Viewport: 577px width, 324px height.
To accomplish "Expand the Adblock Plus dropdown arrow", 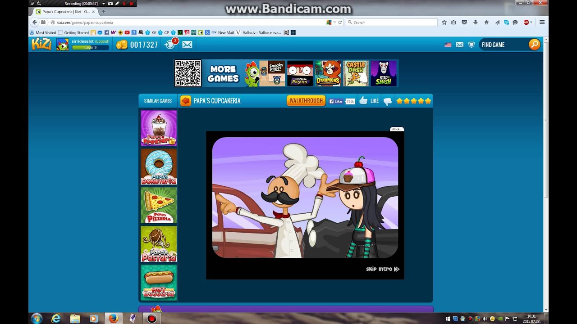I will [x=531, y=22].
